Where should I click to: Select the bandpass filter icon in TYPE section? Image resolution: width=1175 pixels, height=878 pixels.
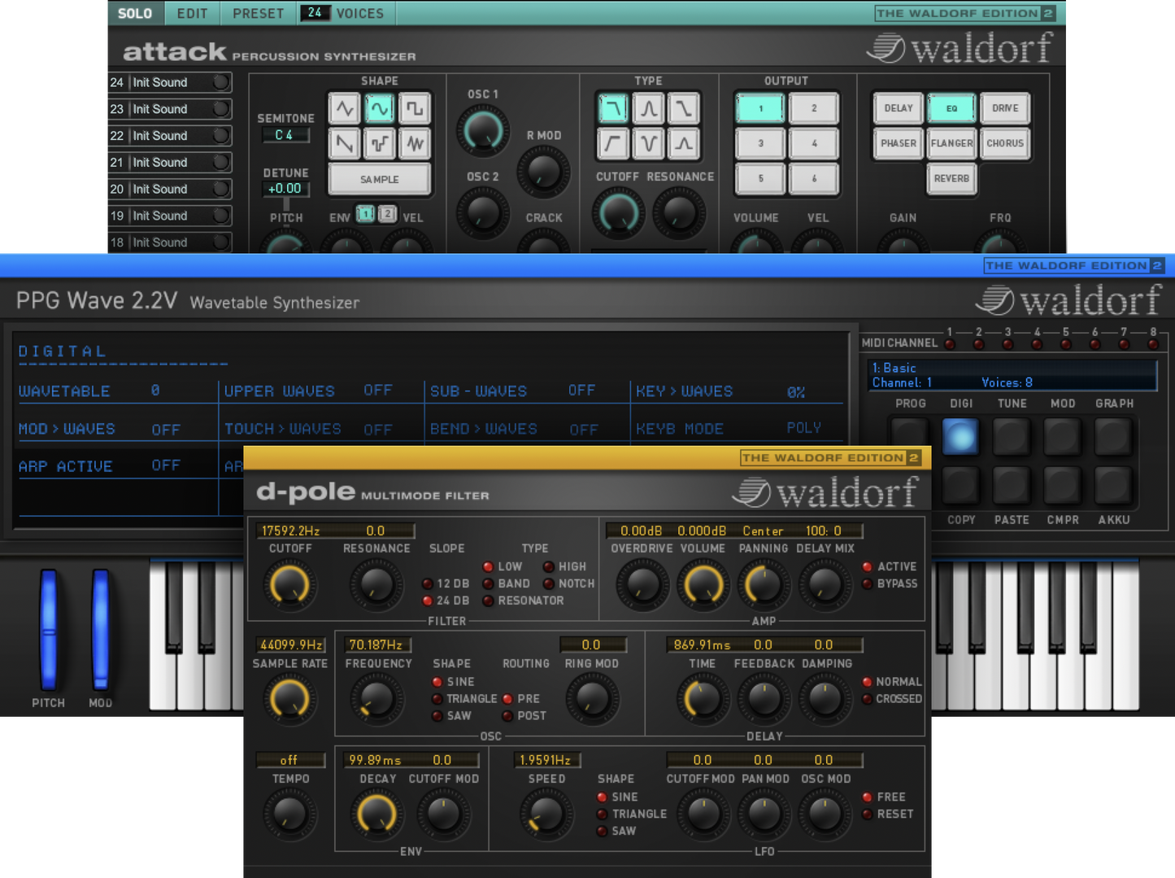(648, 107)
